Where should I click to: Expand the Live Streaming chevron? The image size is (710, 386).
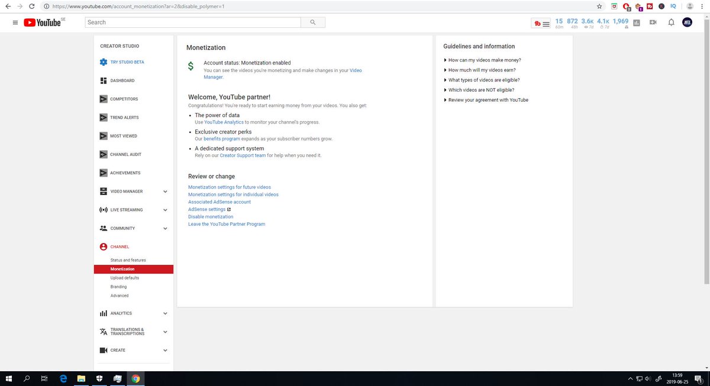(165, 210)
